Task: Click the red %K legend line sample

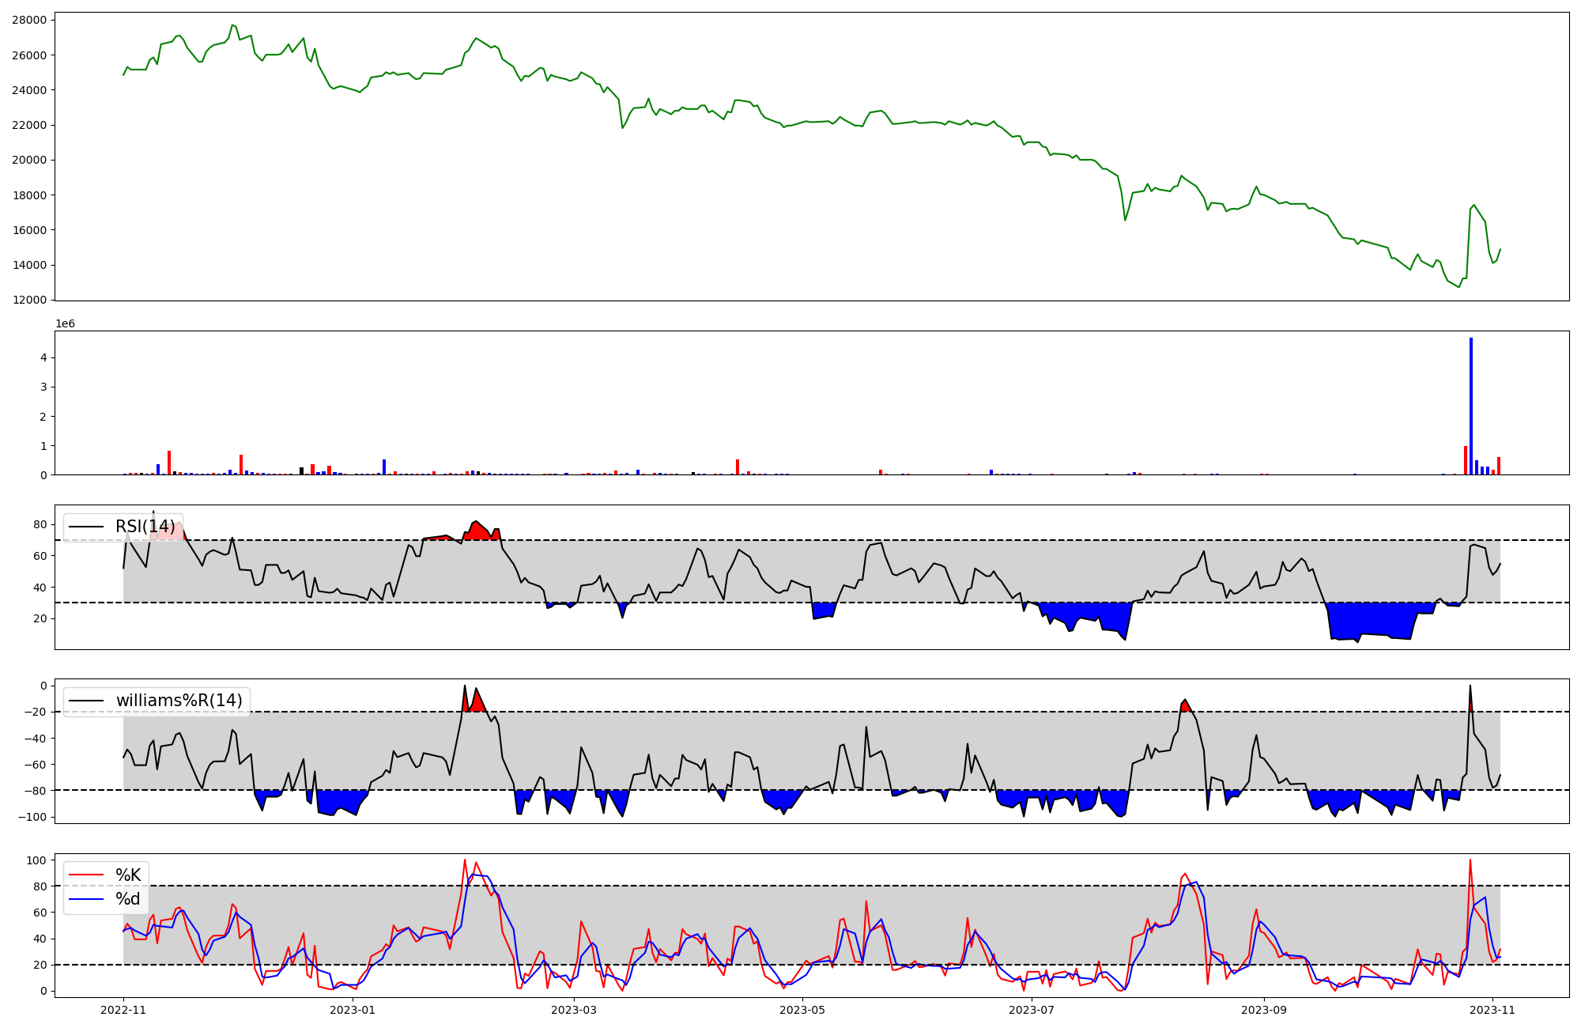Action: pyautogui.click(x=86, y=875)
